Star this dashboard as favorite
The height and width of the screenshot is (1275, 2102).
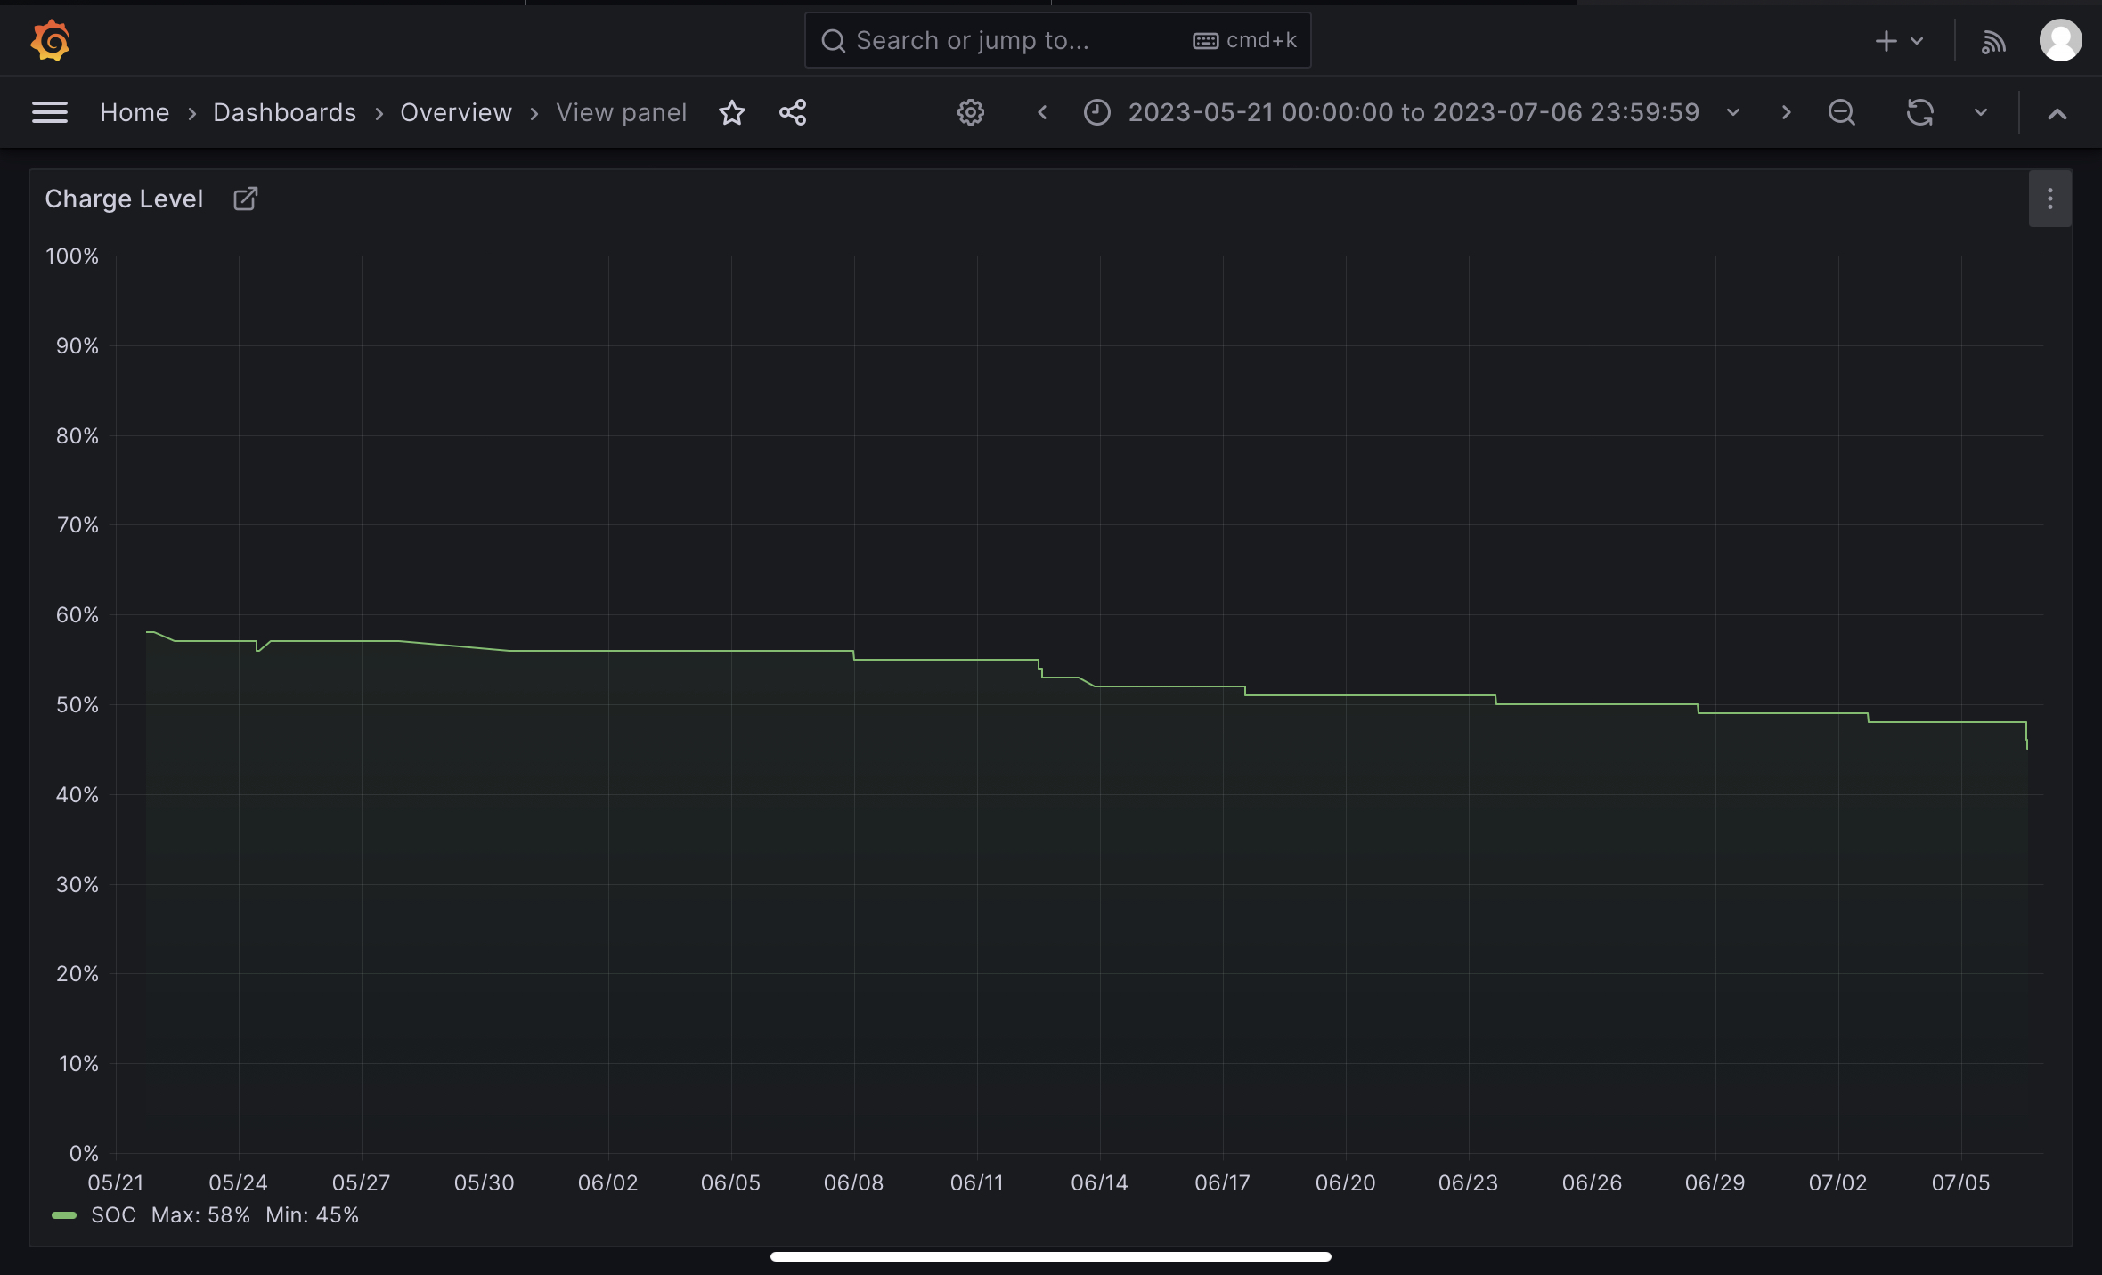click(731, 113)
